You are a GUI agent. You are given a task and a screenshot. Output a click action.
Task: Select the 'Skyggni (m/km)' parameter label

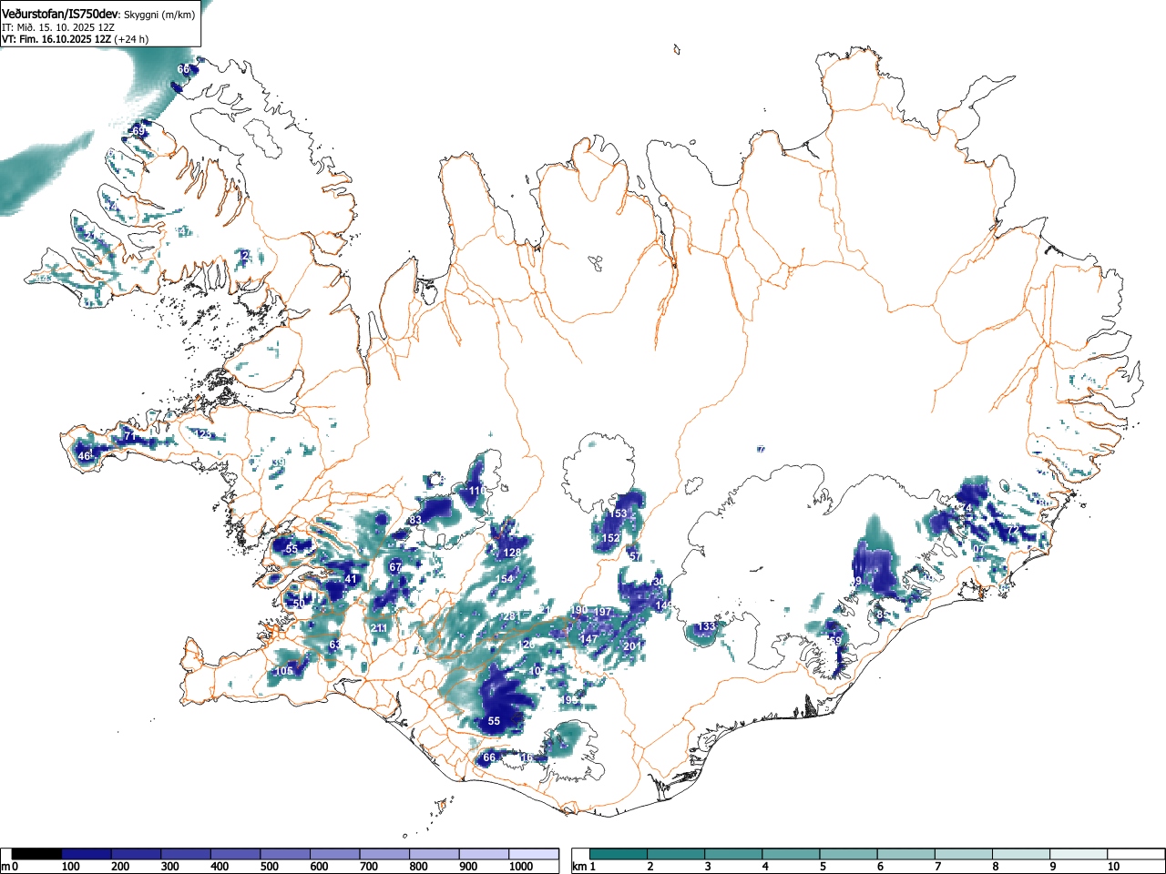pos(159,15)
